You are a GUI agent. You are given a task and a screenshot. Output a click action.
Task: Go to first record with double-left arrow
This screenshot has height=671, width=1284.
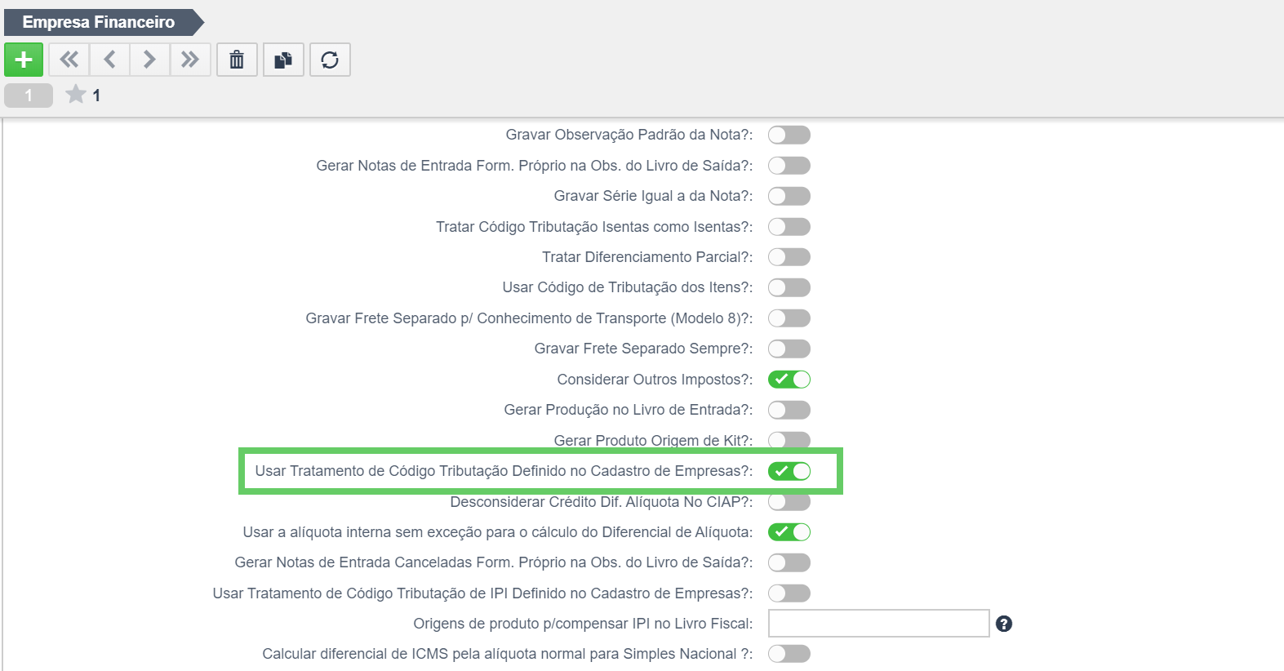coord(69,60)
